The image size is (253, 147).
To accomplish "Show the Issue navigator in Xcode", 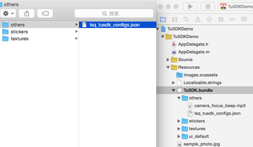I will click(198, 20).
